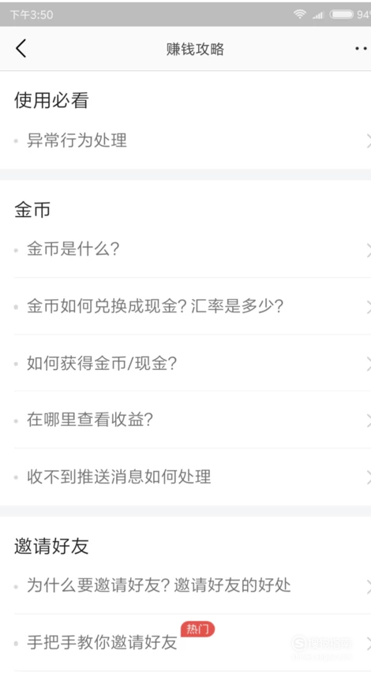The width and height of the screenshot is (371, 680).
Task: Open 异常行为处理 entry
Action: point(185,140)
